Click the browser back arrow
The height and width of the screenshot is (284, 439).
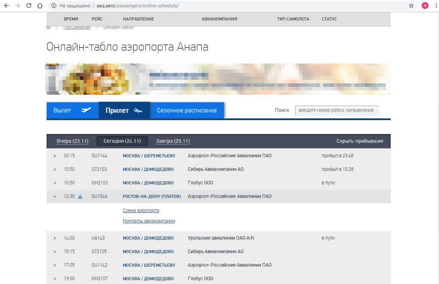[x=6, y=6]
